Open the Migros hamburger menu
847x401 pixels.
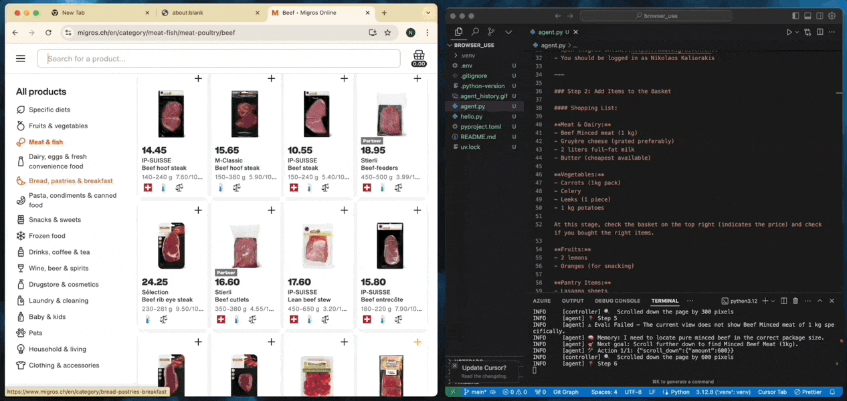coord(21,59)
